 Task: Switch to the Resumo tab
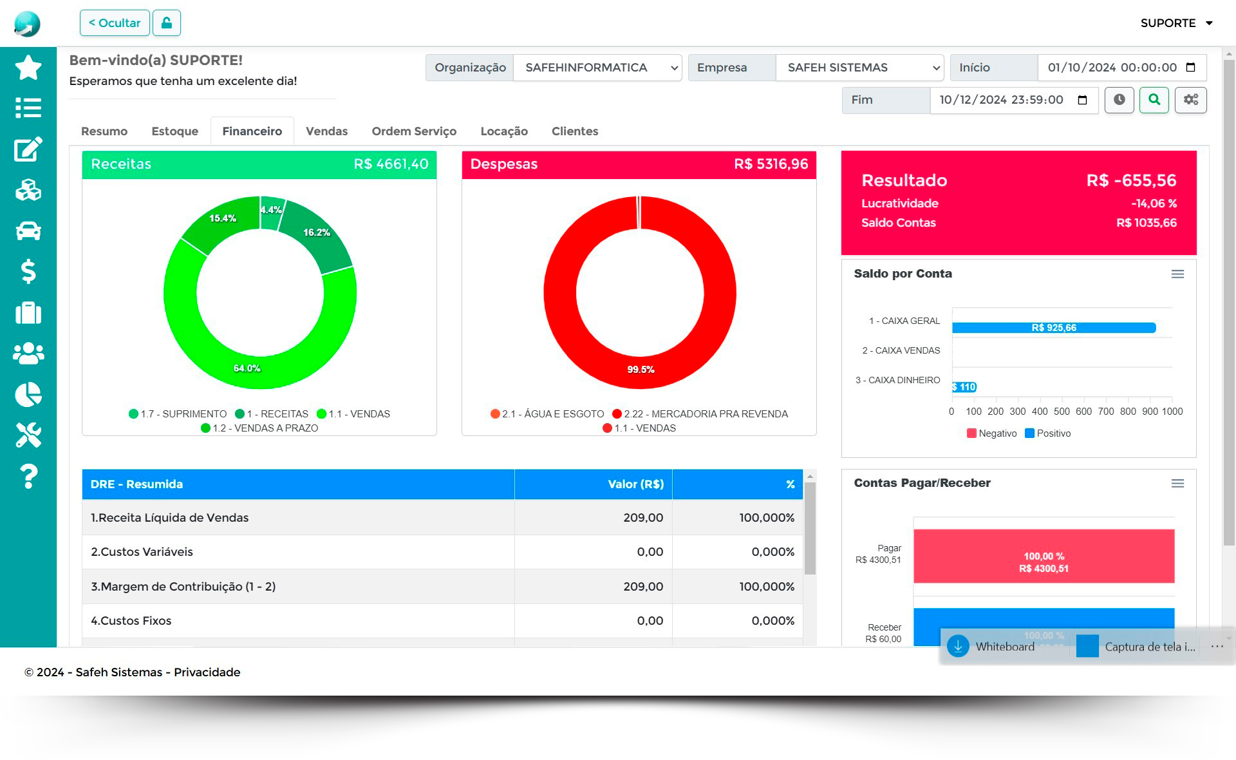(104, 131)
